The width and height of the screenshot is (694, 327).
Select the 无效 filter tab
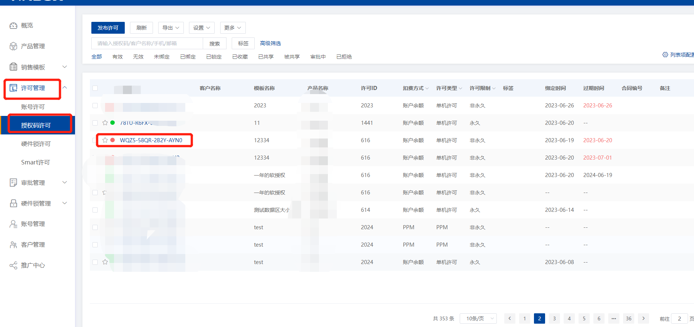[x=138, y=57]
